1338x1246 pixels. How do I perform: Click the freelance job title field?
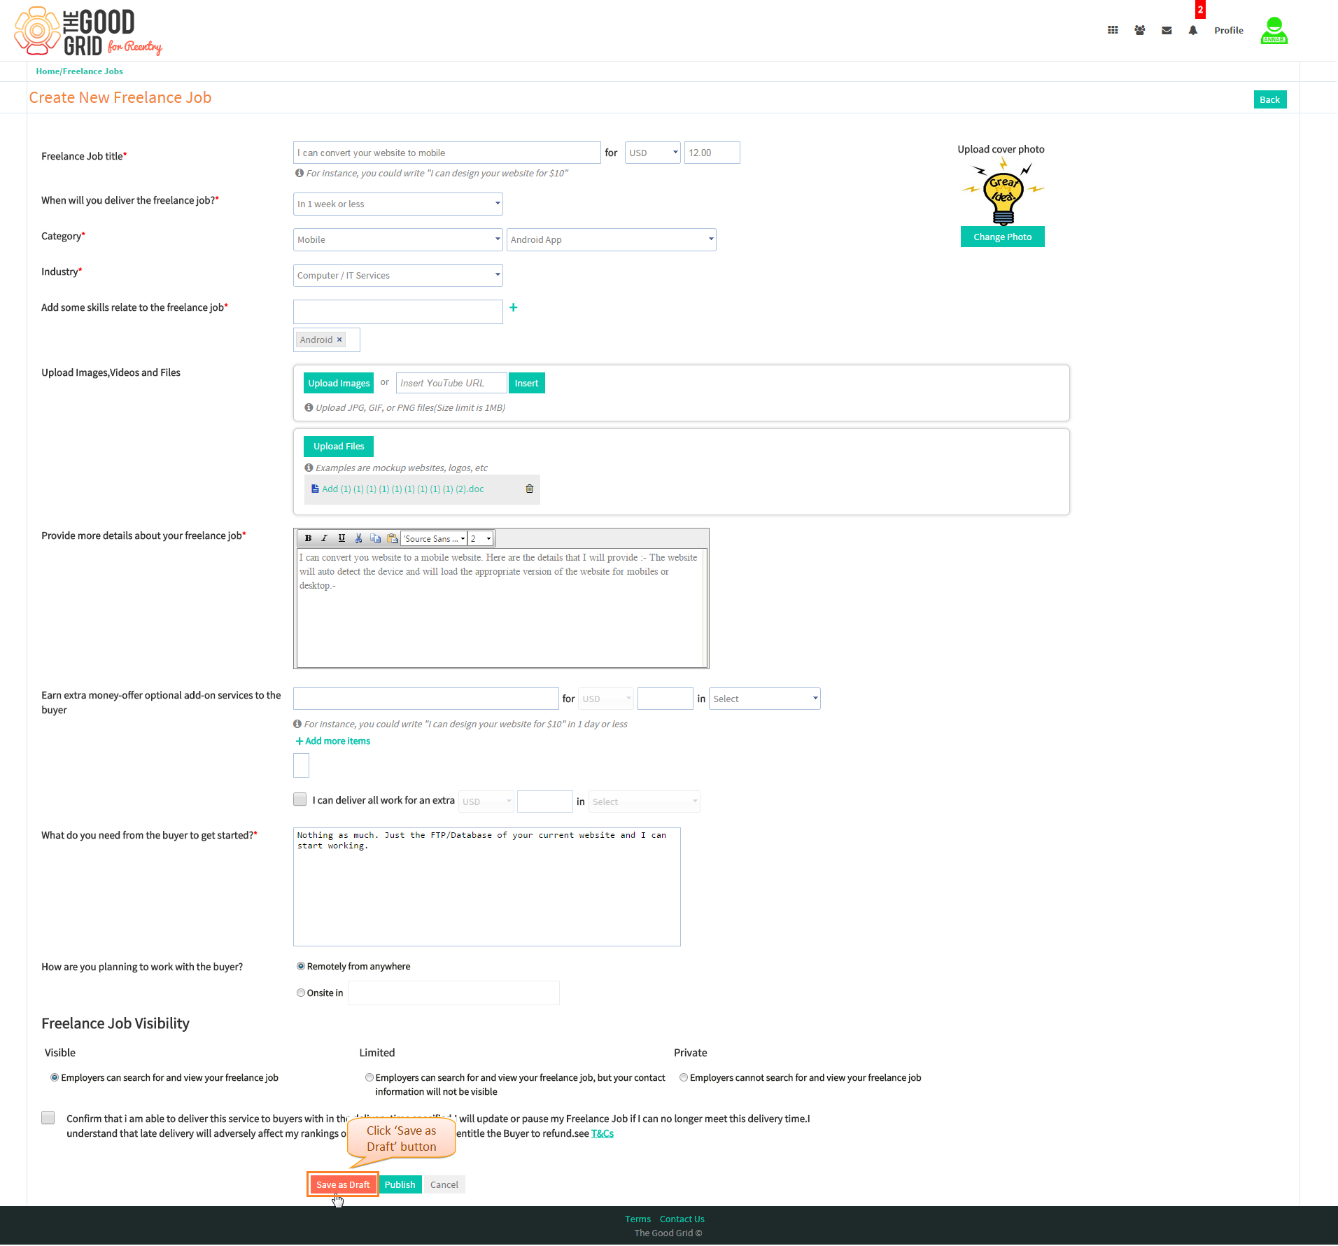(x=447, y=153)
